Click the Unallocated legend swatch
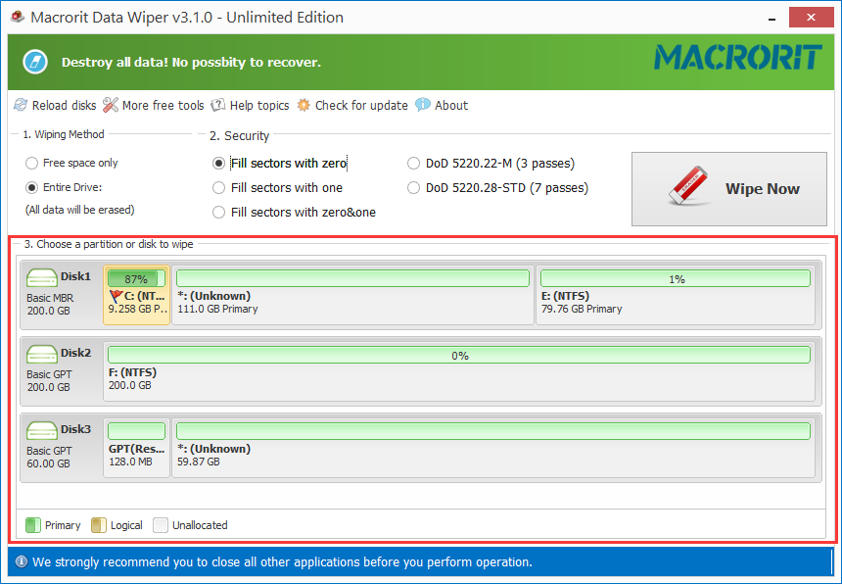 coord(161,525)
